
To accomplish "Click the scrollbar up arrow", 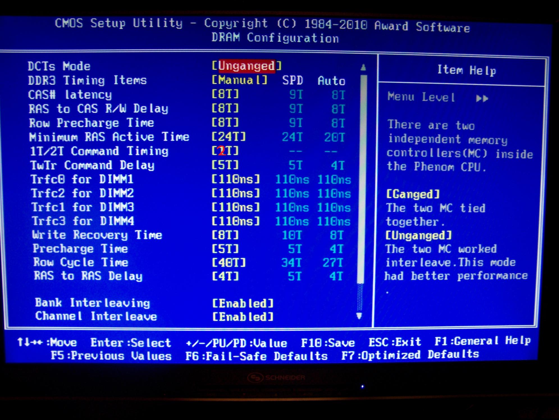I will tap(363, 67).
